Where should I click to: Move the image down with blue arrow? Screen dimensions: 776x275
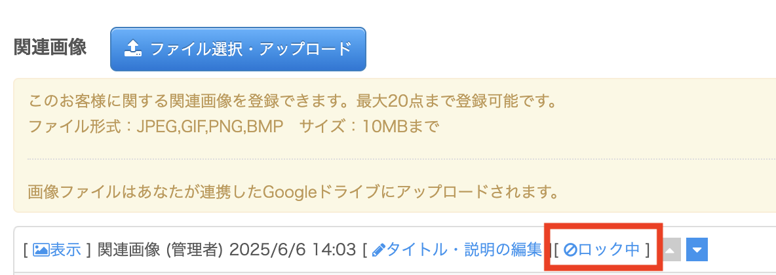(697, 249)
